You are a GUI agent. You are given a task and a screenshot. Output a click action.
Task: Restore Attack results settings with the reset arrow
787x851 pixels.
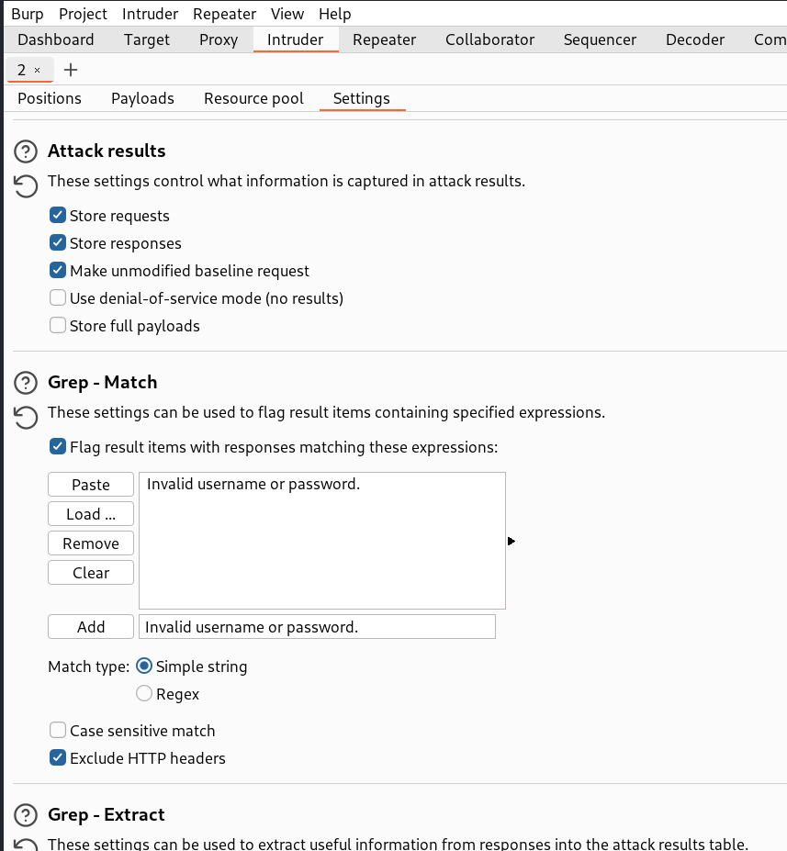pyautogui.click(x=25, y=186)
